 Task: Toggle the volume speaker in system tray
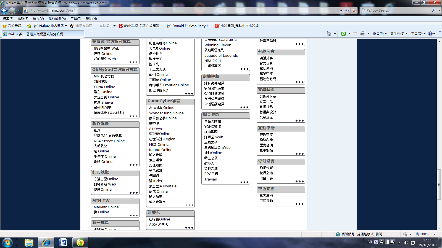406,242
